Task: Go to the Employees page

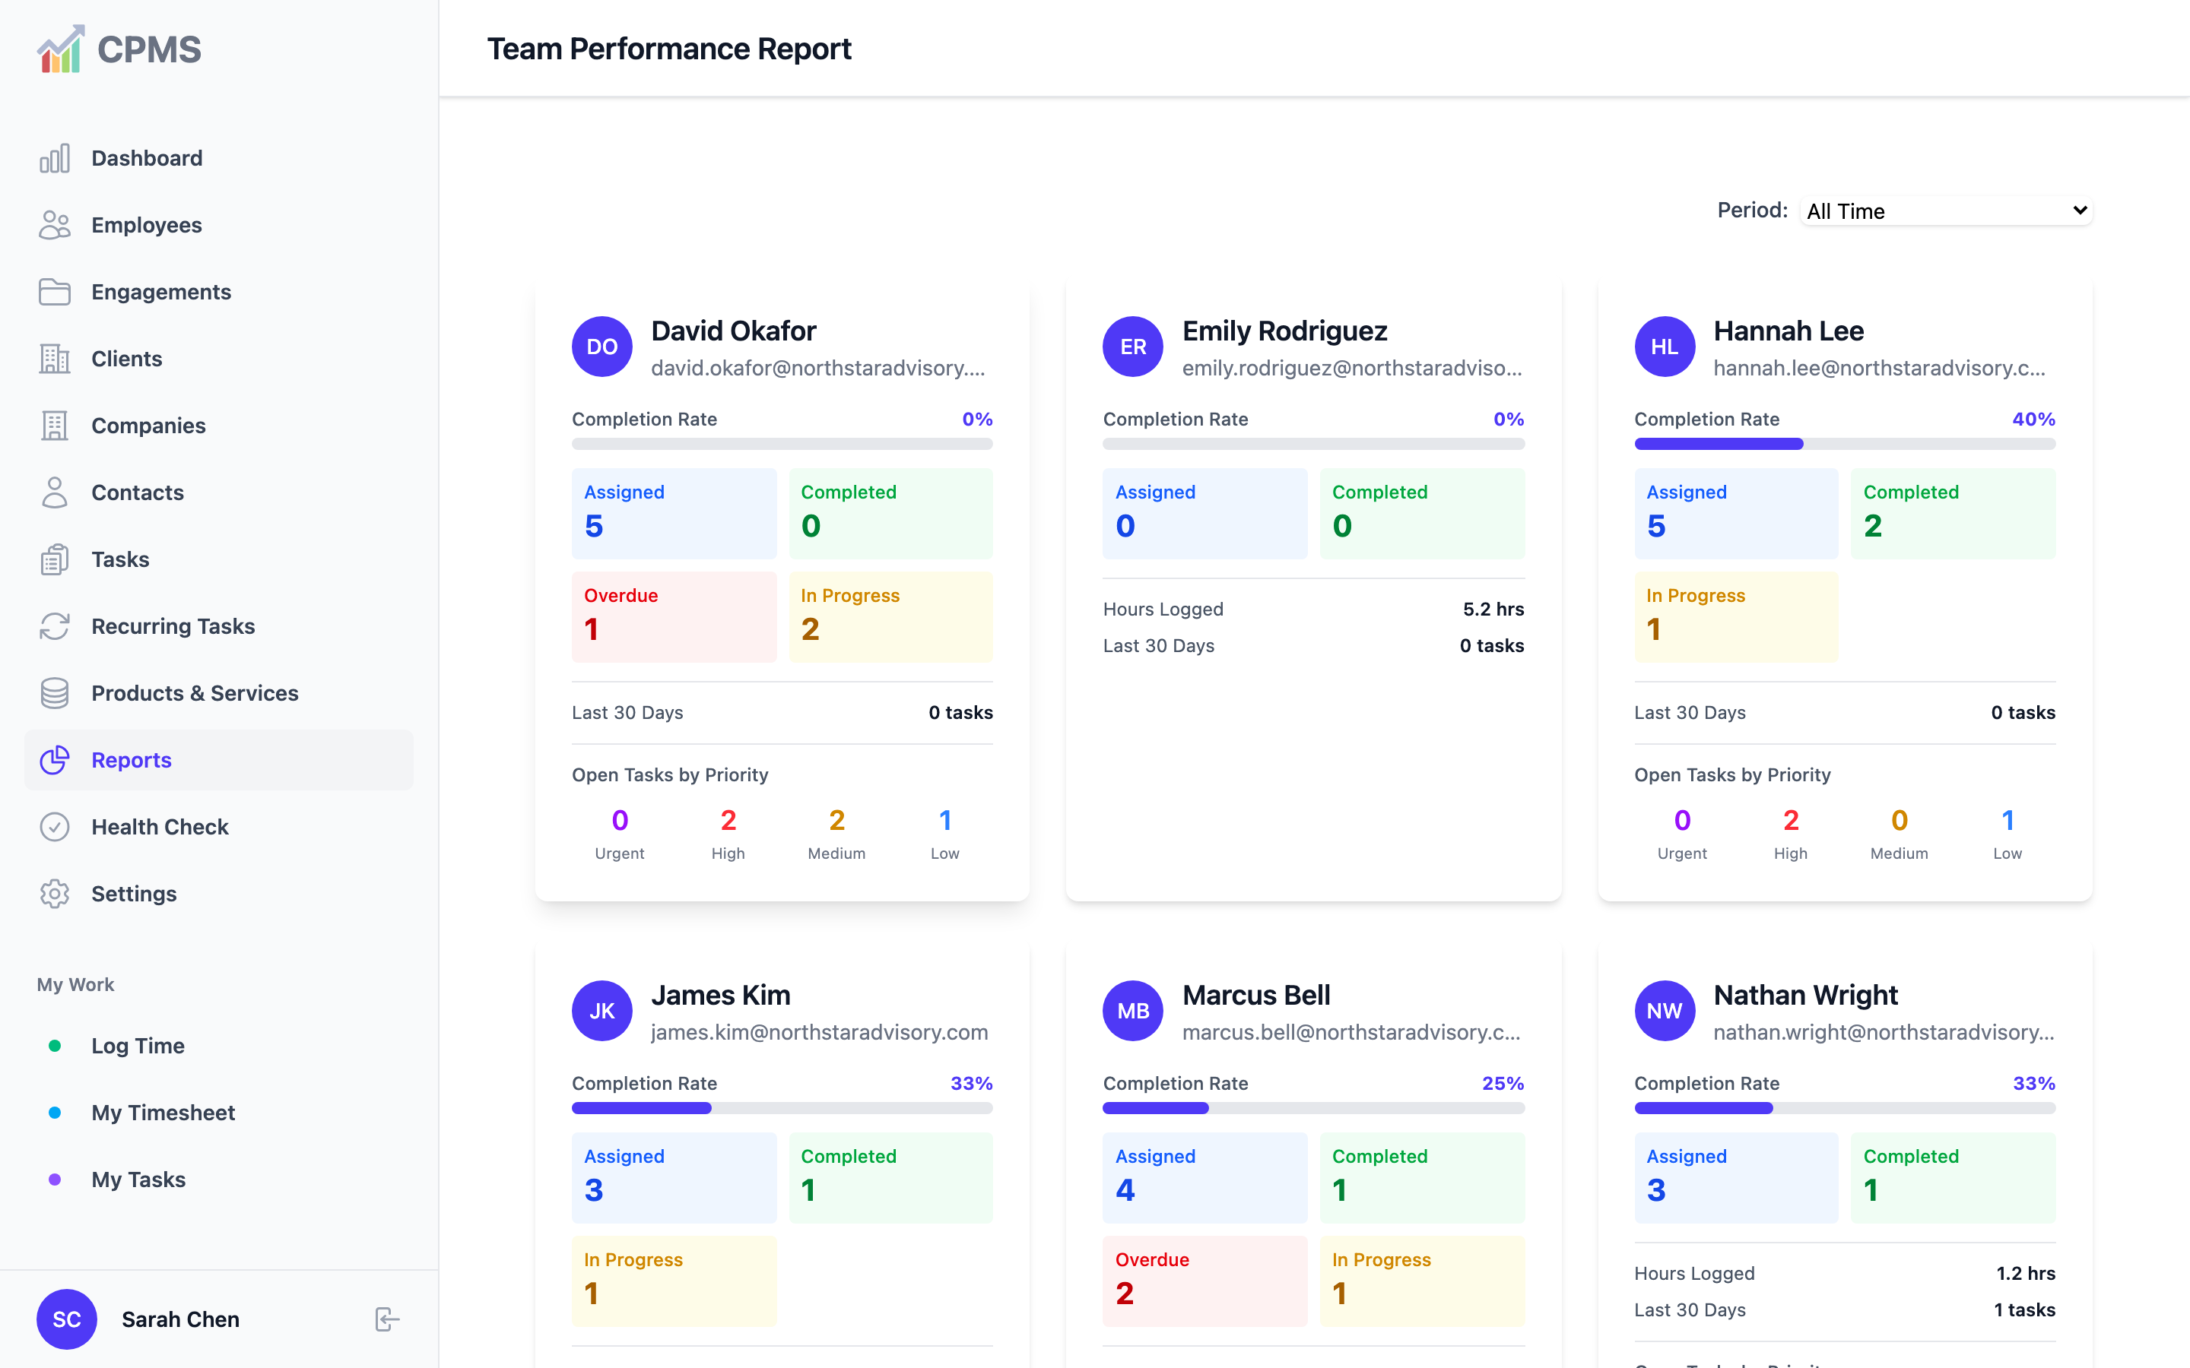Action: click(x=218, y=225)
